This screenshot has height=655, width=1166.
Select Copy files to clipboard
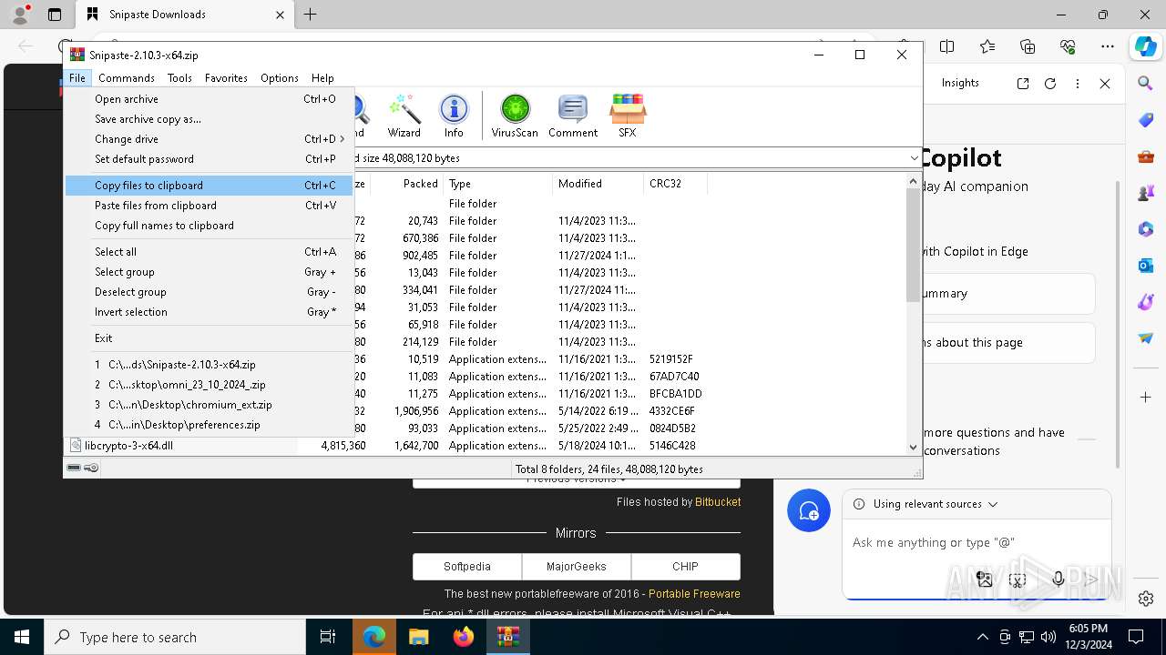coord(210,186)
